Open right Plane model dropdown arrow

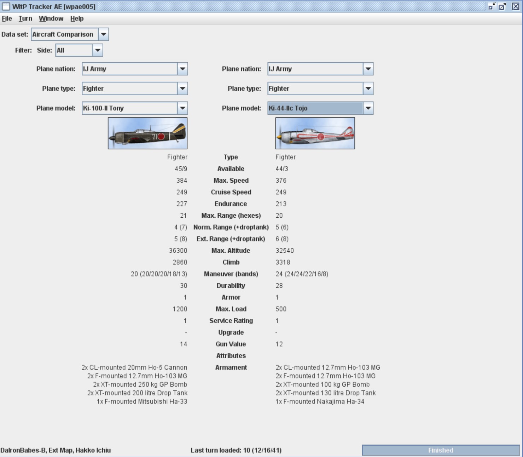(x=368, y=108)
